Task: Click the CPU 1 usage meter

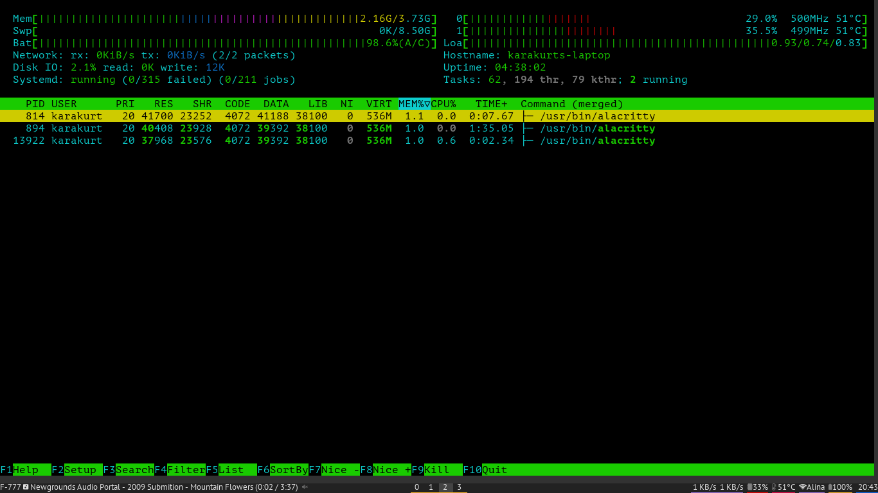Action: [662, 31]
